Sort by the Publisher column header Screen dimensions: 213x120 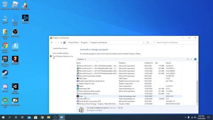point(131,63)
